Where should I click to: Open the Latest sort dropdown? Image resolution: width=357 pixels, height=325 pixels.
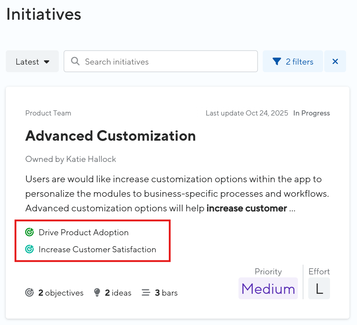tap(32, 62)
